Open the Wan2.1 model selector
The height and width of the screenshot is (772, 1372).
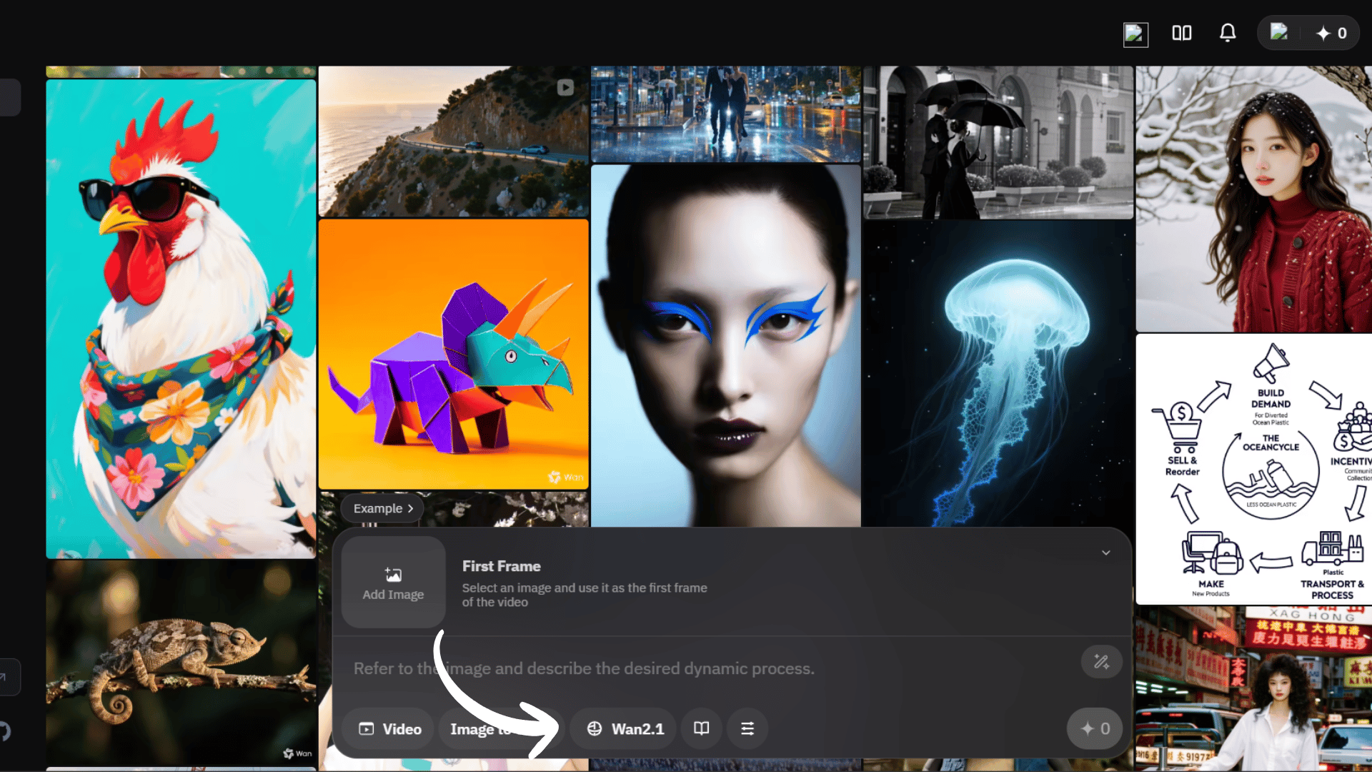625,728
